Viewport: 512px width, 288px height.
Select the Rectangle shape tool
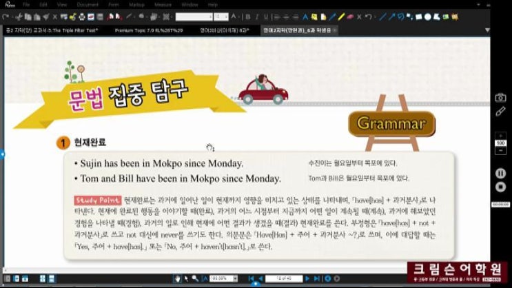(418, 17)
